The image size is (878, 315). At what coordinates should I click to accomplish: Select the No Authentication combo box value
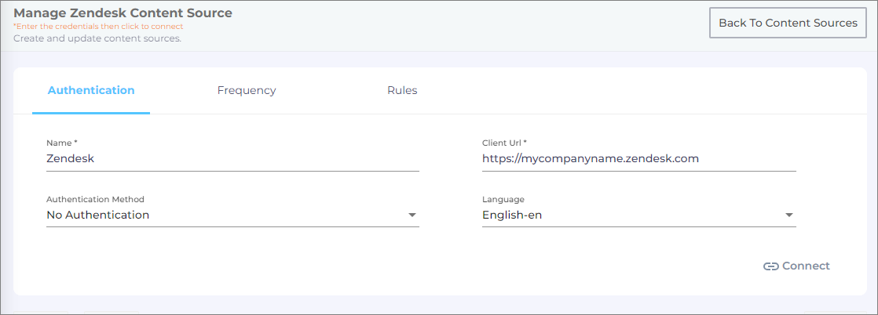[x=232, y=215]
